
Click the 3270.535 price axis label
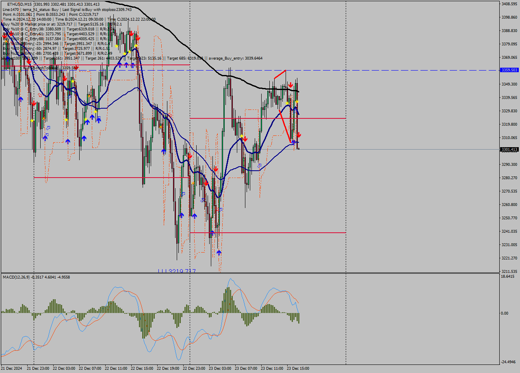509,191
